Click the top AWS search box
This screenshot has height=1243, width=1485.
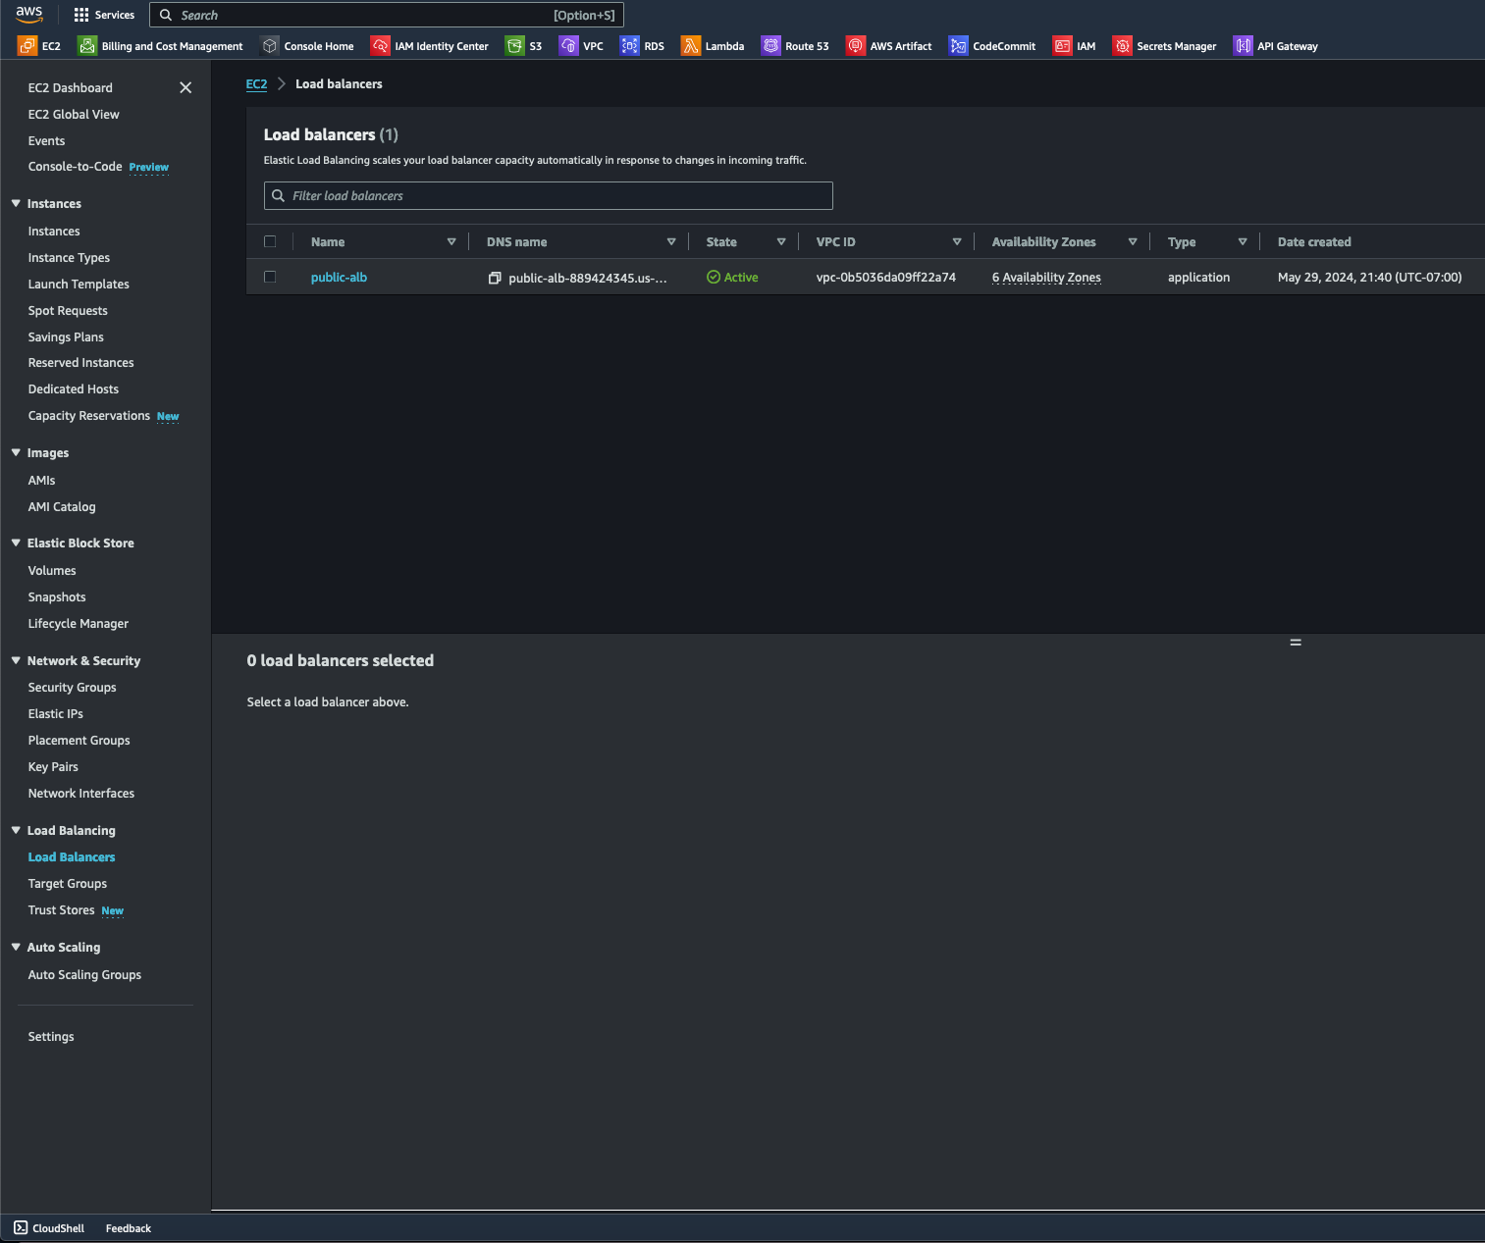[387, 15]
